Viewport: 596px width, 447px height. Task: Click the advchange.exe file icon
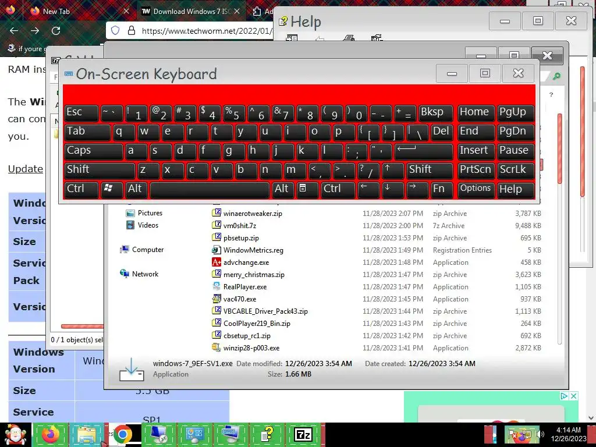217,262
